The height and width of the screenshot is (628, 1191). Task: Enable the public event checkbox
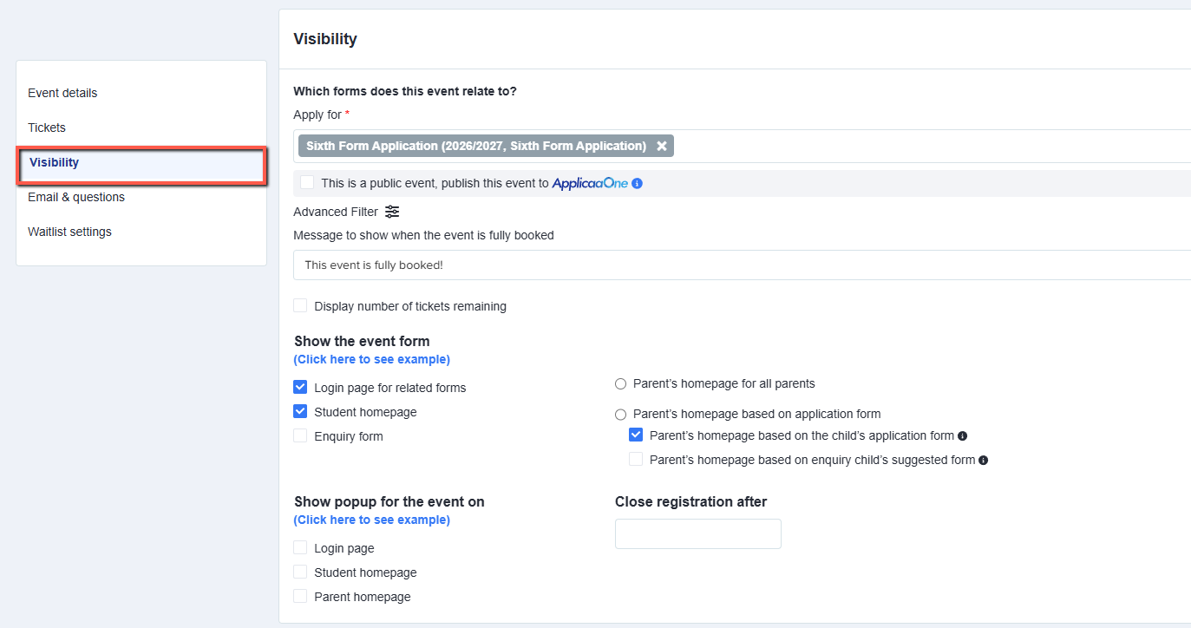click(307, 182)
